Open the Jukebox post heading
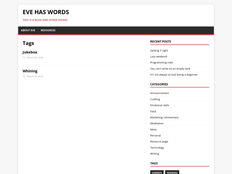Image resolution: width=232 pixels, height=174 pixels. click(30, 52)
